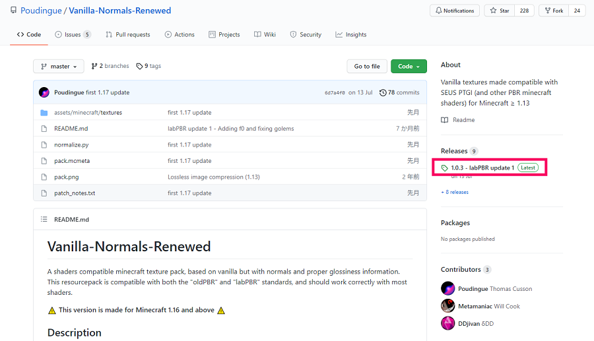Click the Go to file button

pyautogui.click(x=367, y=66)
